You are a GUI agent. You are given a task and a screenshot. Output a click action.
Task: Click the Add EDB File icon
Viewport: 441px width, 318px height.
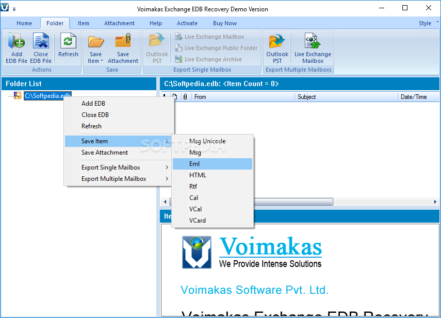(x=17, y=48)
